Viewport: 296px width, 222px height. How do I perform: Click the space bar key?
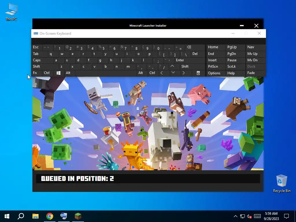pyautogui.click(x=106, y=73)
